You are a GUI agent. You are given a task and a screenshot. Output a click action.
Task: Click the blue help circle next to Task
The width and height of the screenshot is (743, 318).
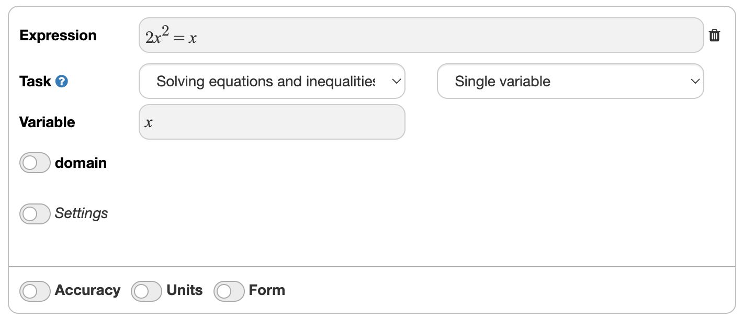(61, 81)
